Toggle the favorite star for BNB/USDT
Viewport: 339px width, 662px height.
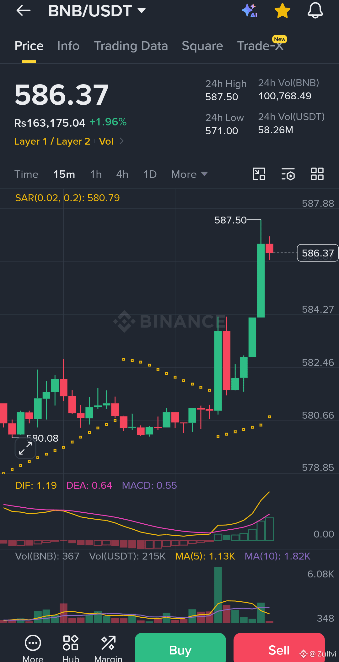[x=282, y=11]
